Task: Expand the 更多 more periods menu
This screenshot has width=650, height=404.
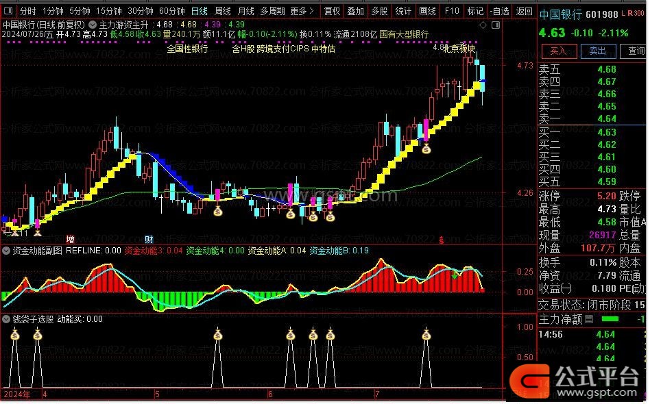Action: (302, 11)
